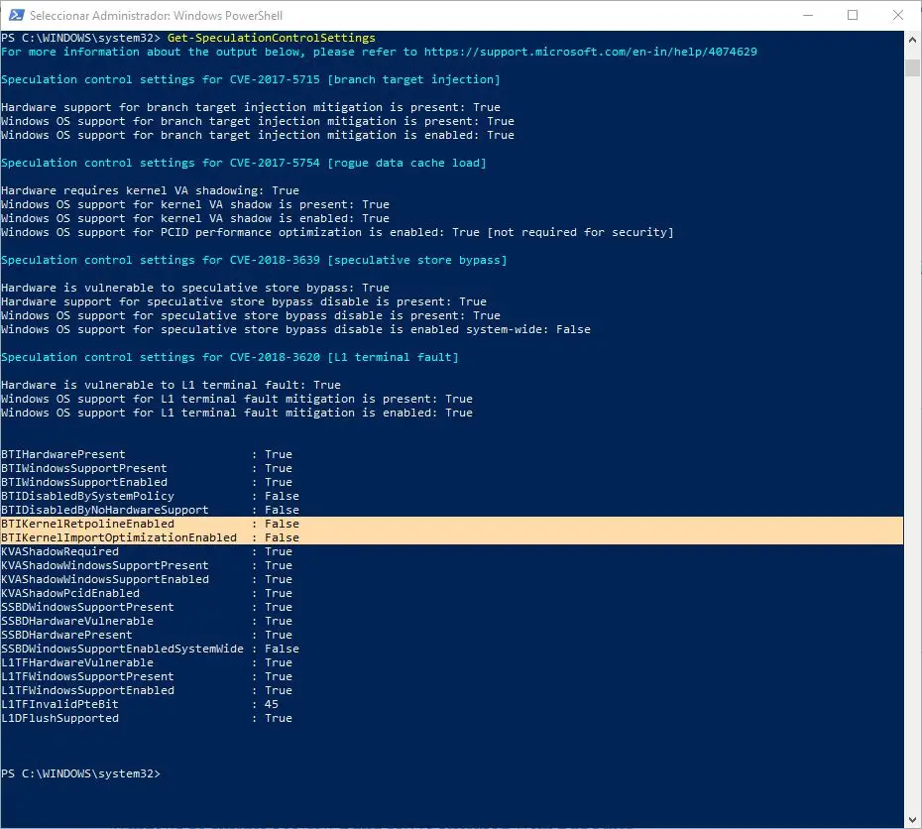Image resolution: width=922 pixels, height=829 pixels.
Task: Click the SSBDHardwarePresent row
Action: click(147, 635)
